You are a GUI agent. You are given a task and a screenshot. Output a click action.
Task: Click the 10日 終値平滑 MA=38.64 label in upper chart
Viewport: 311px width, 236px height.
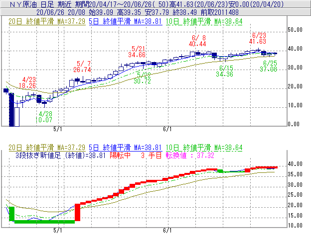coord(204,21)
